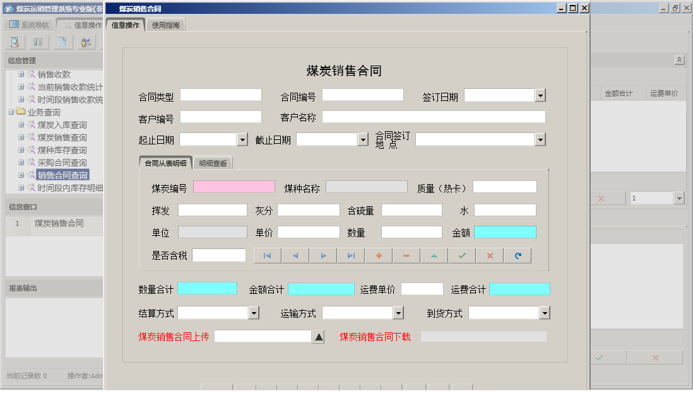
Task: Open the 运输方式 dropdown list
Action: [399, 312]
